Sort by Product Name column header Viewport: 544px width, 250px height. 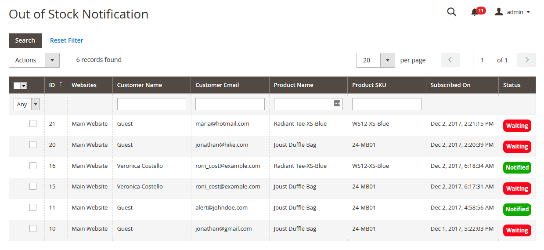[x=294, y=85]
